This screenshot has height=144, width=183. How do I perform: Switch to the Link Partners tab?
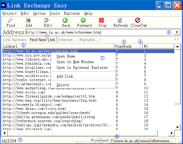point(15,40)
